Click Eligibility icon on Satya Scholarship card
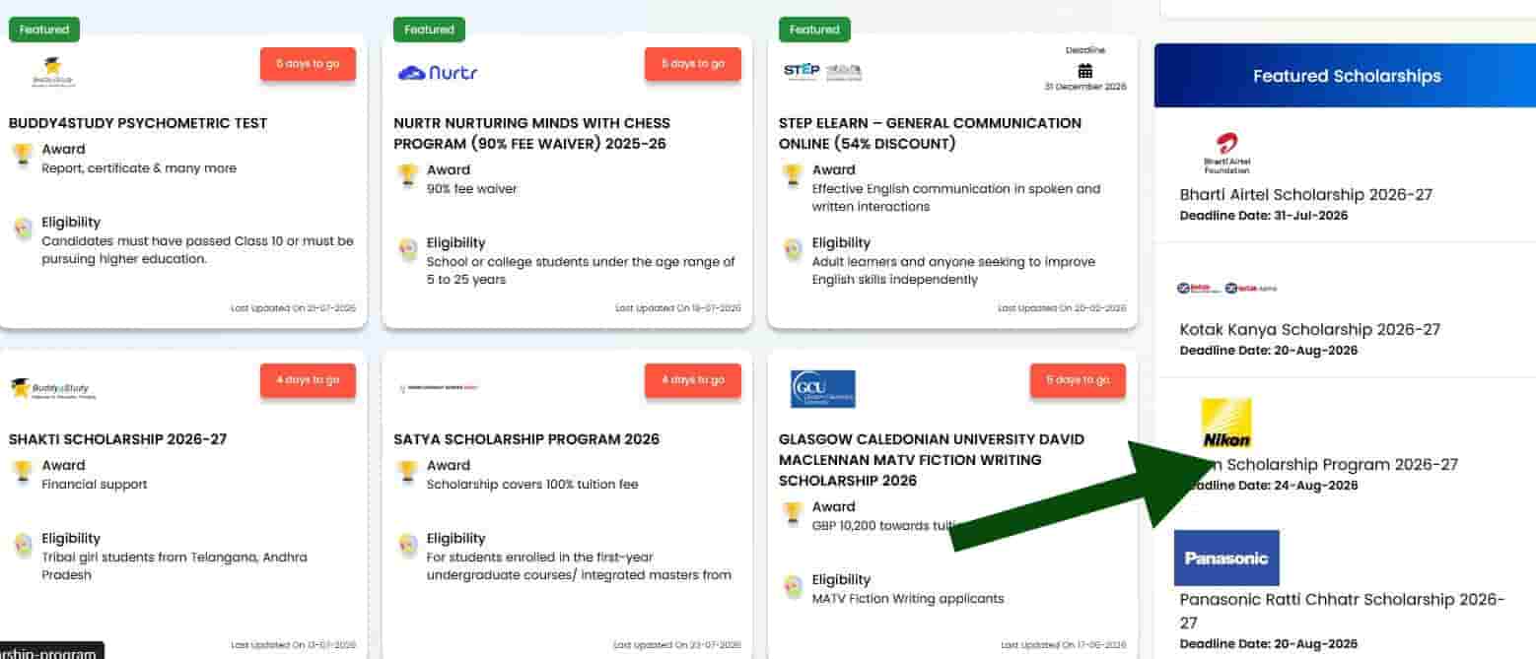The image size is (1536, 659). 408,545
